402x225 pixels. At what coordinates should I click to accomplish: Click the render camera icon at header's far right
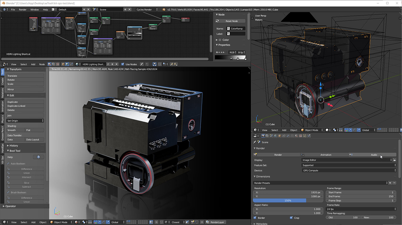click(193, 222)
